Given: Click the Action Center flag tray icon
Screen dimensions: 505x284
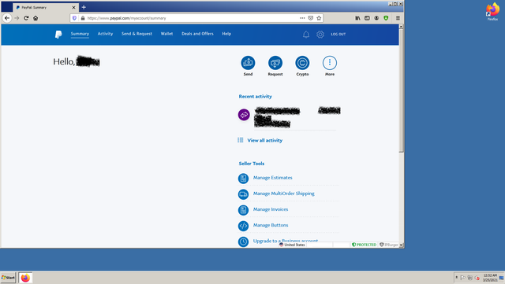Looking at the screenshot, I should coord(463,278).
